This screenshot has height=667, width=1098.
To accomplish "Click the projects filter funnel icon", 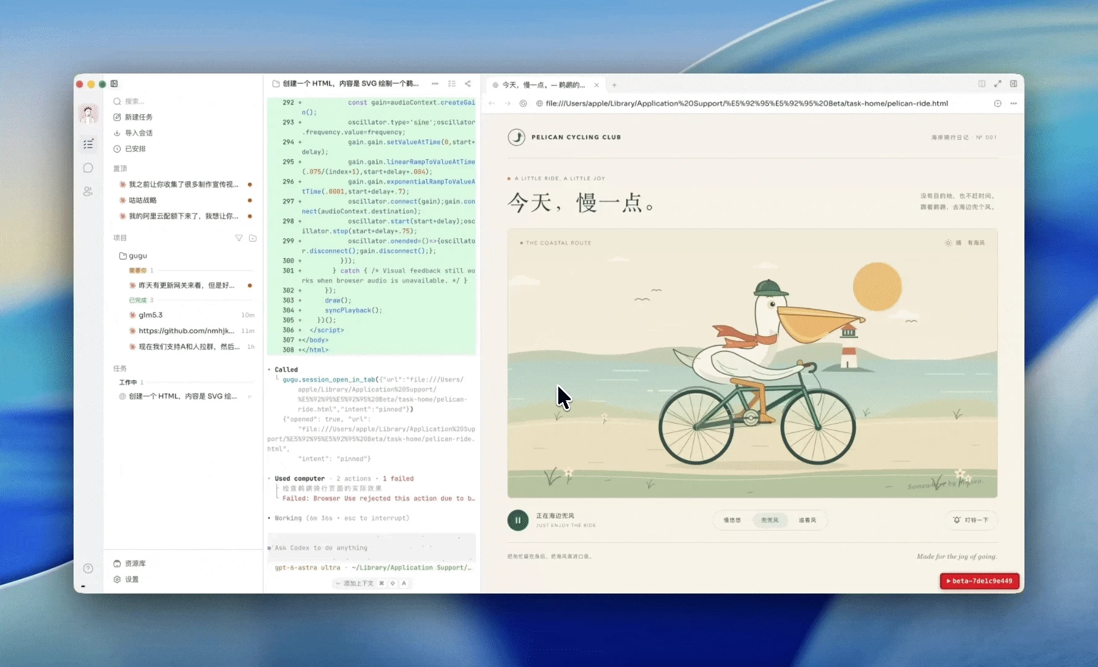I will [x=239, y=238].
